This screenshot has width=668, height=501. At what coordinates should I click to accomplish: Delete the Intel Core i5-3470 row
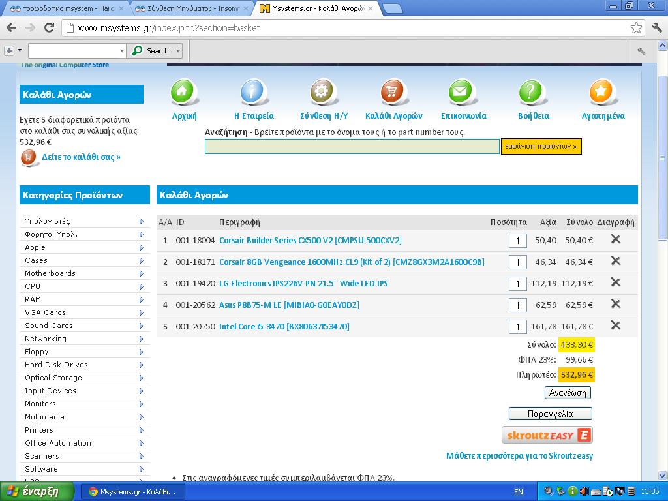coord(615,326)
